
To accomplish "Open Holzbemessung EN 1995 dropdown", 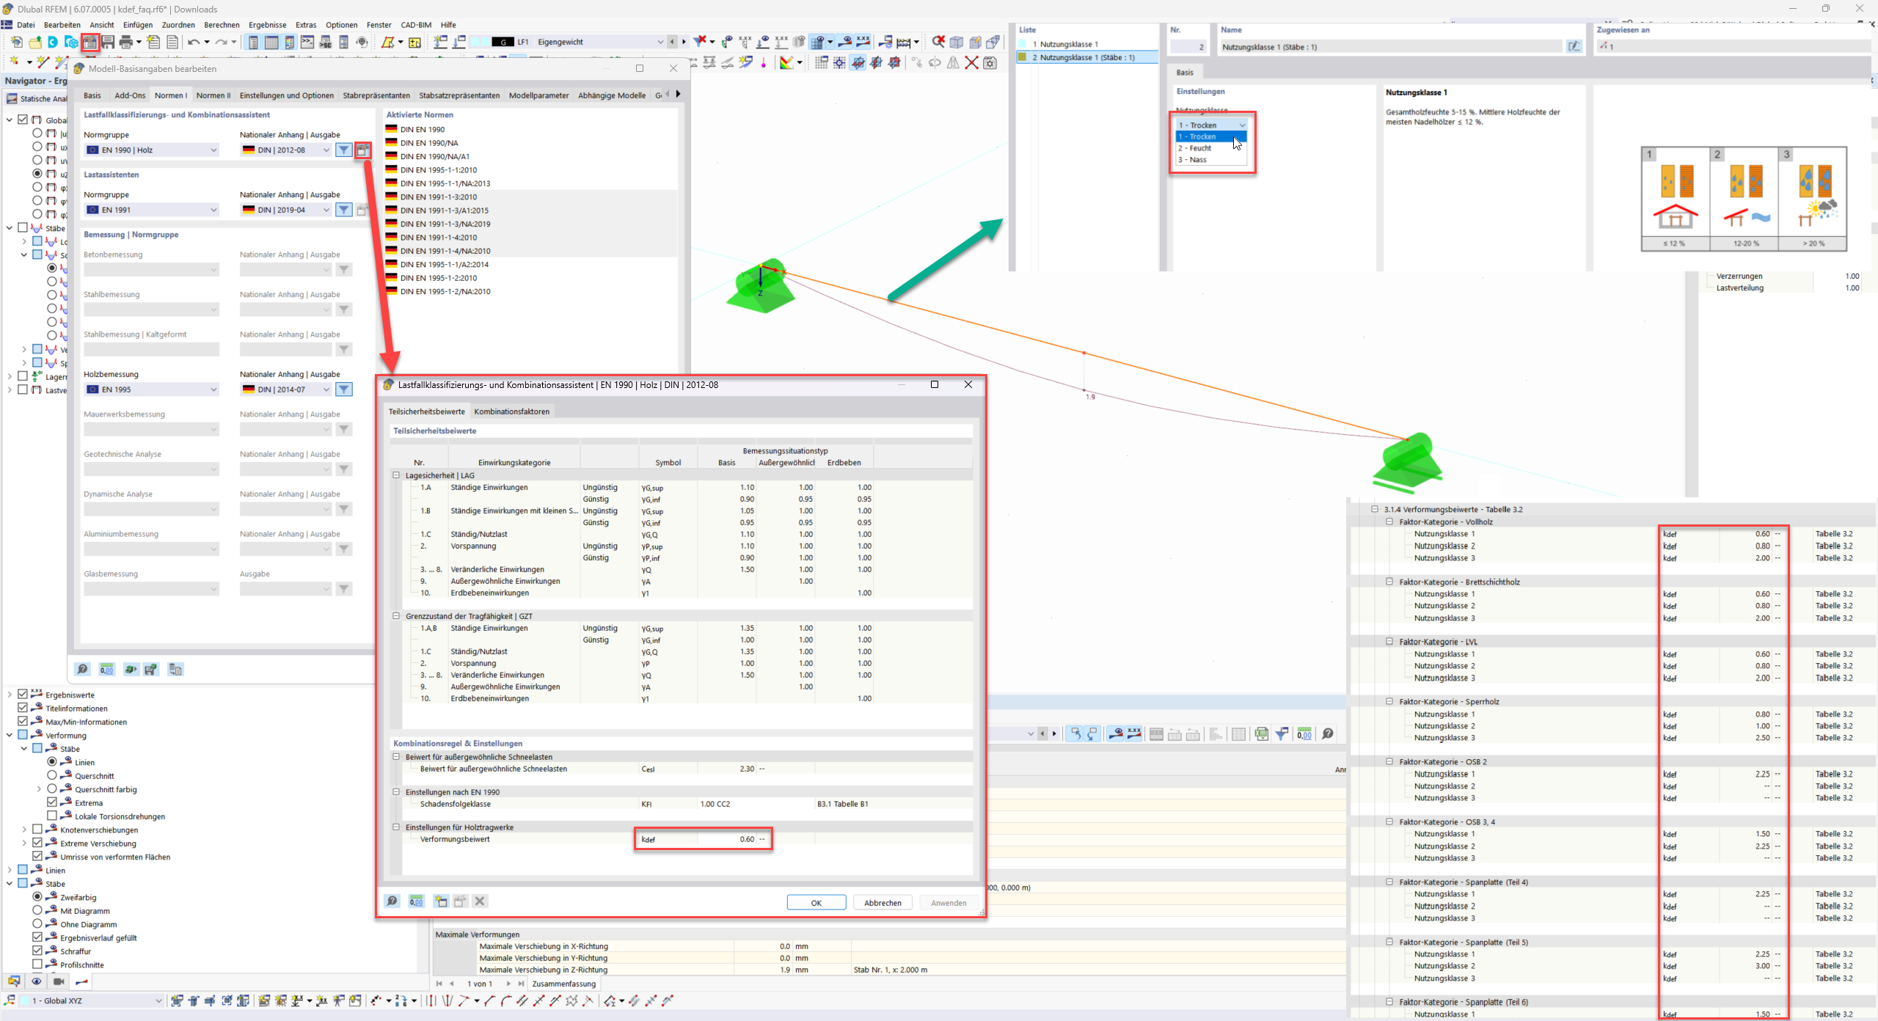I will 152,389.
